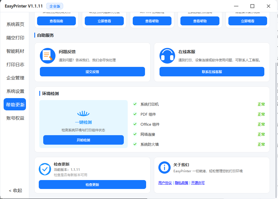This screenshot has height=199, width=278.
Task: Click the 一键检测 heading text
Action: click(83, 122)
